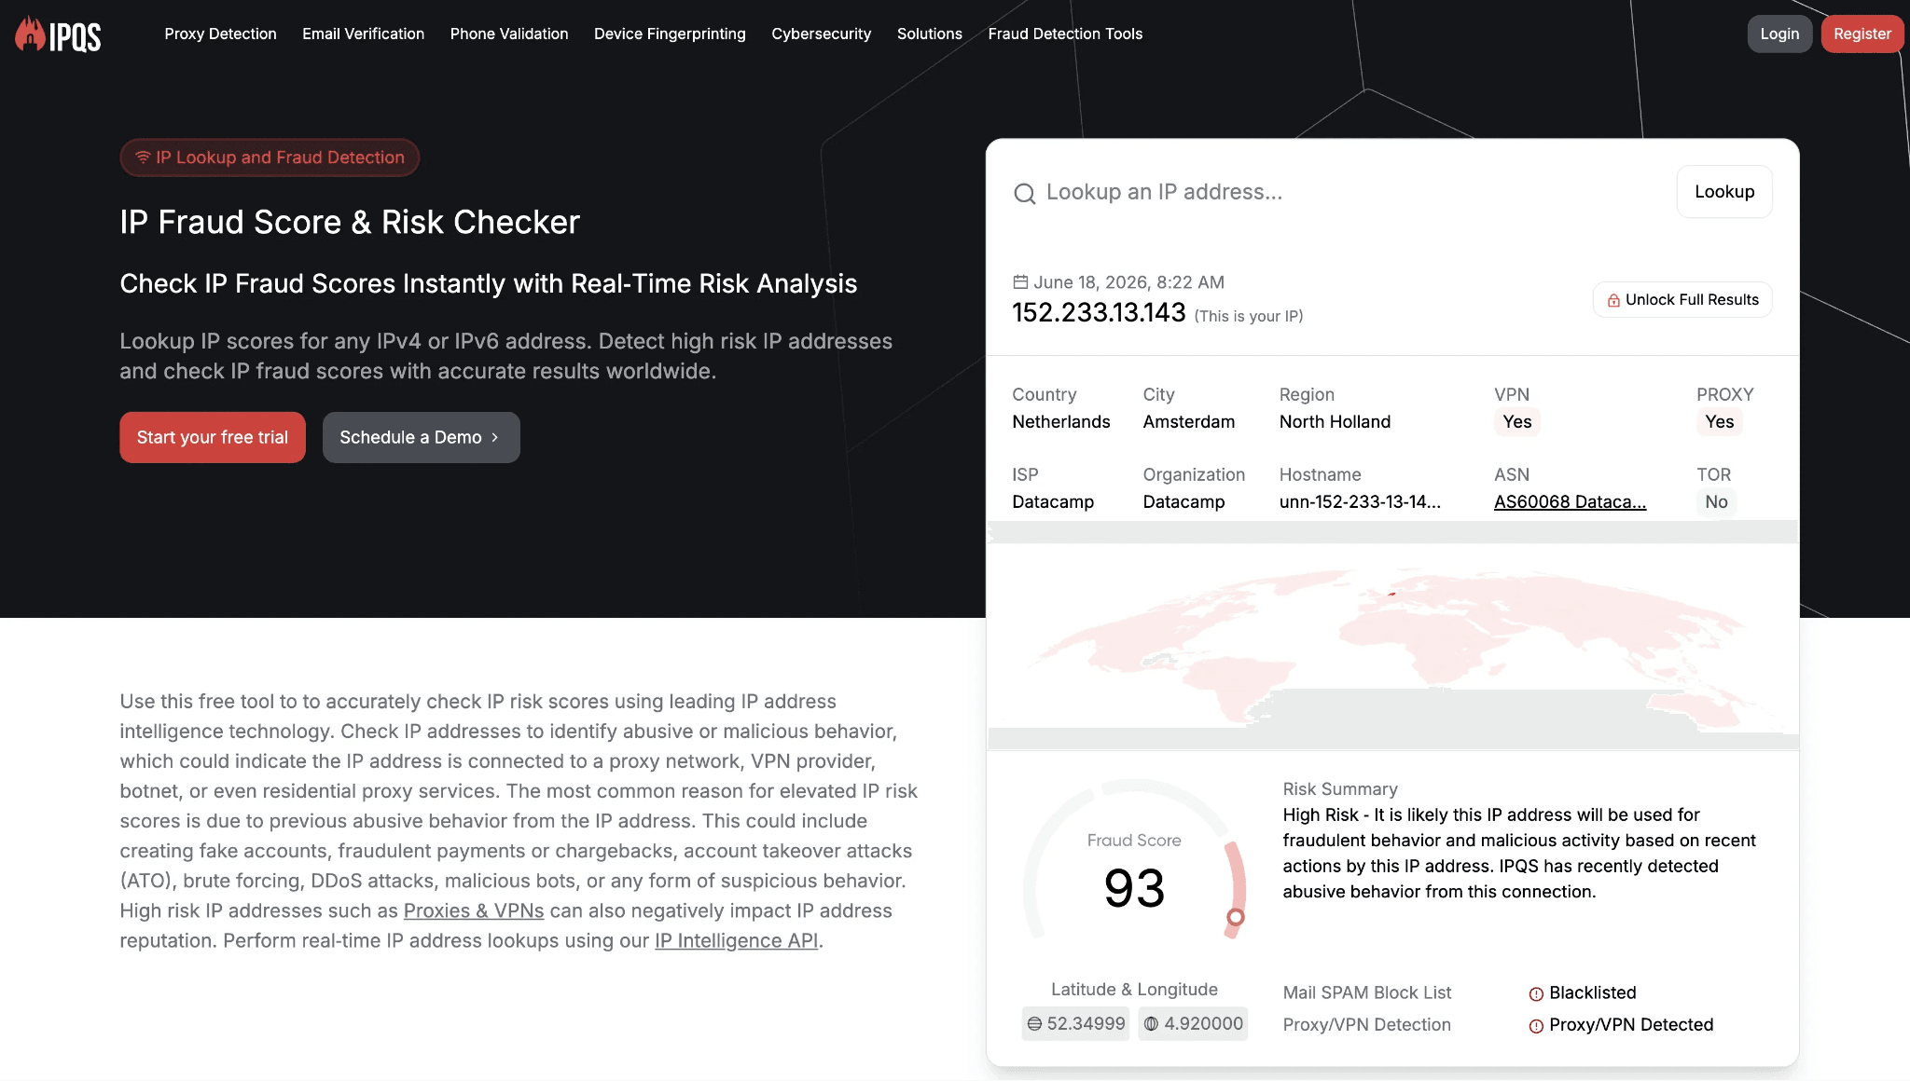Screen dimensions: 1910x1081
Task: Click the Lookup button
Action: click(1724, 192)
